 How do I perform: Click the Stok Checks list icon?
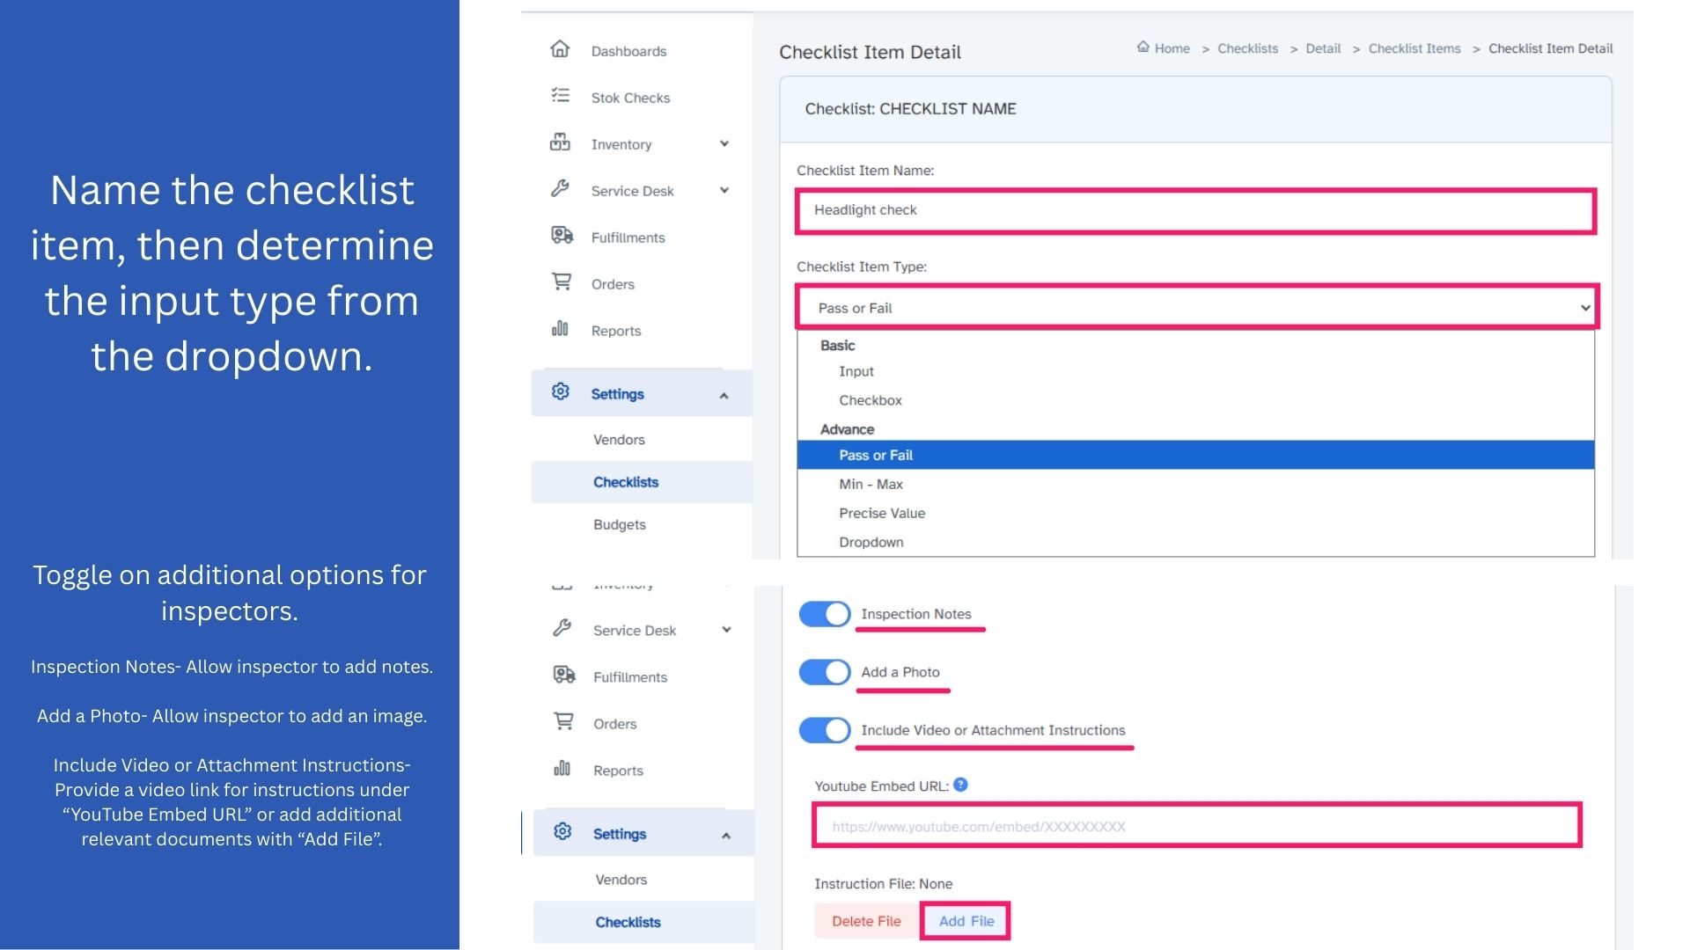[560, 96]
